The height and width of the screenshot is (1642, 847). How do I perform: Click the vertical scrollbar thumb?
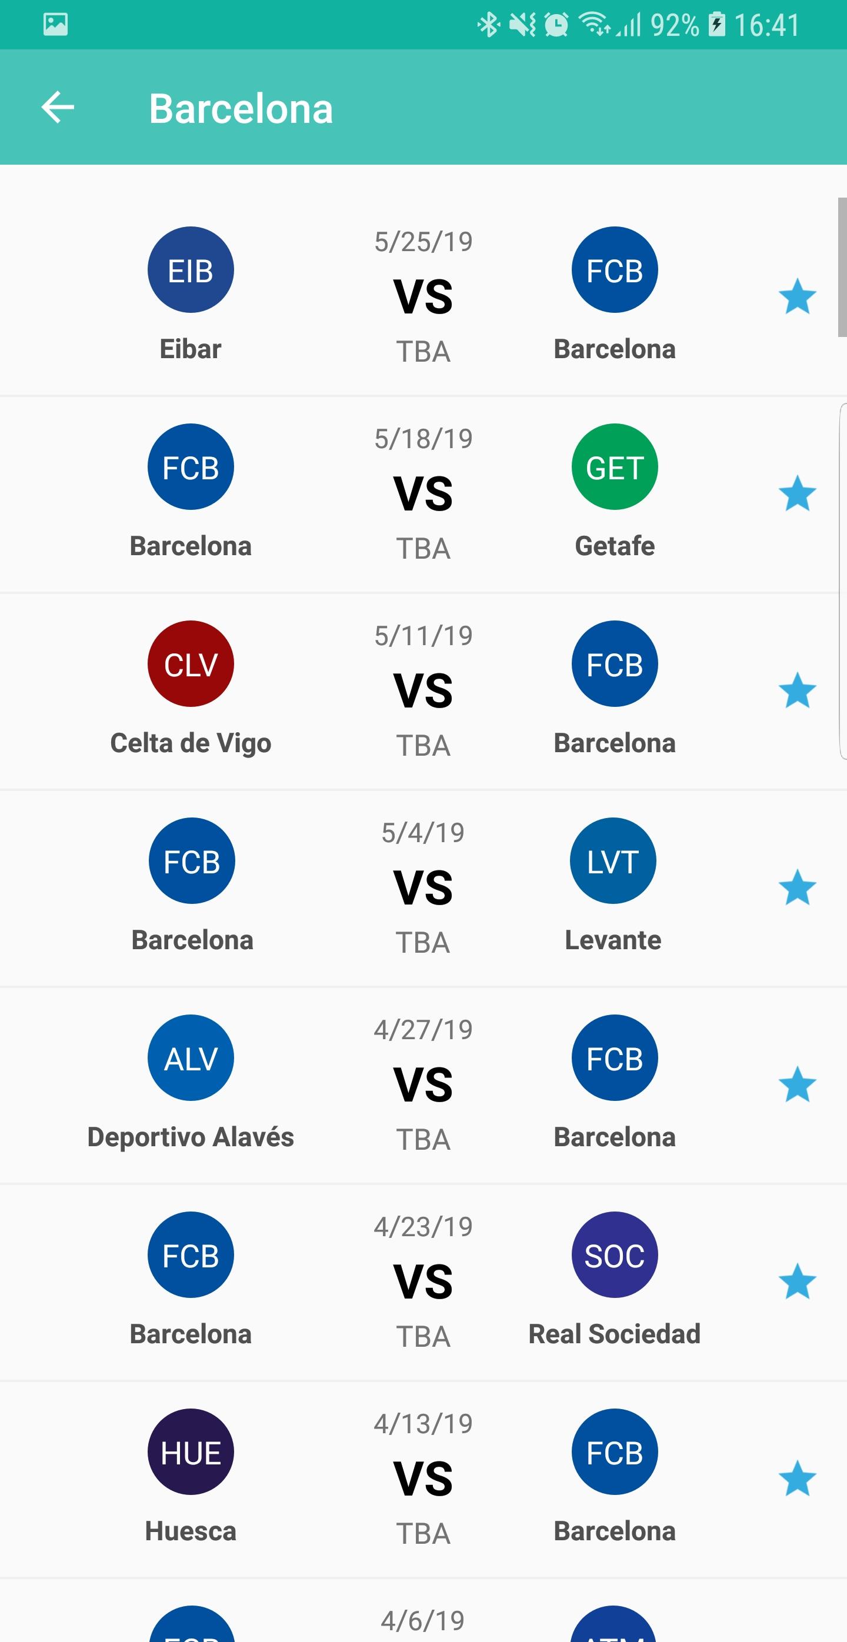pyautogui.click(x=842, y=266)
